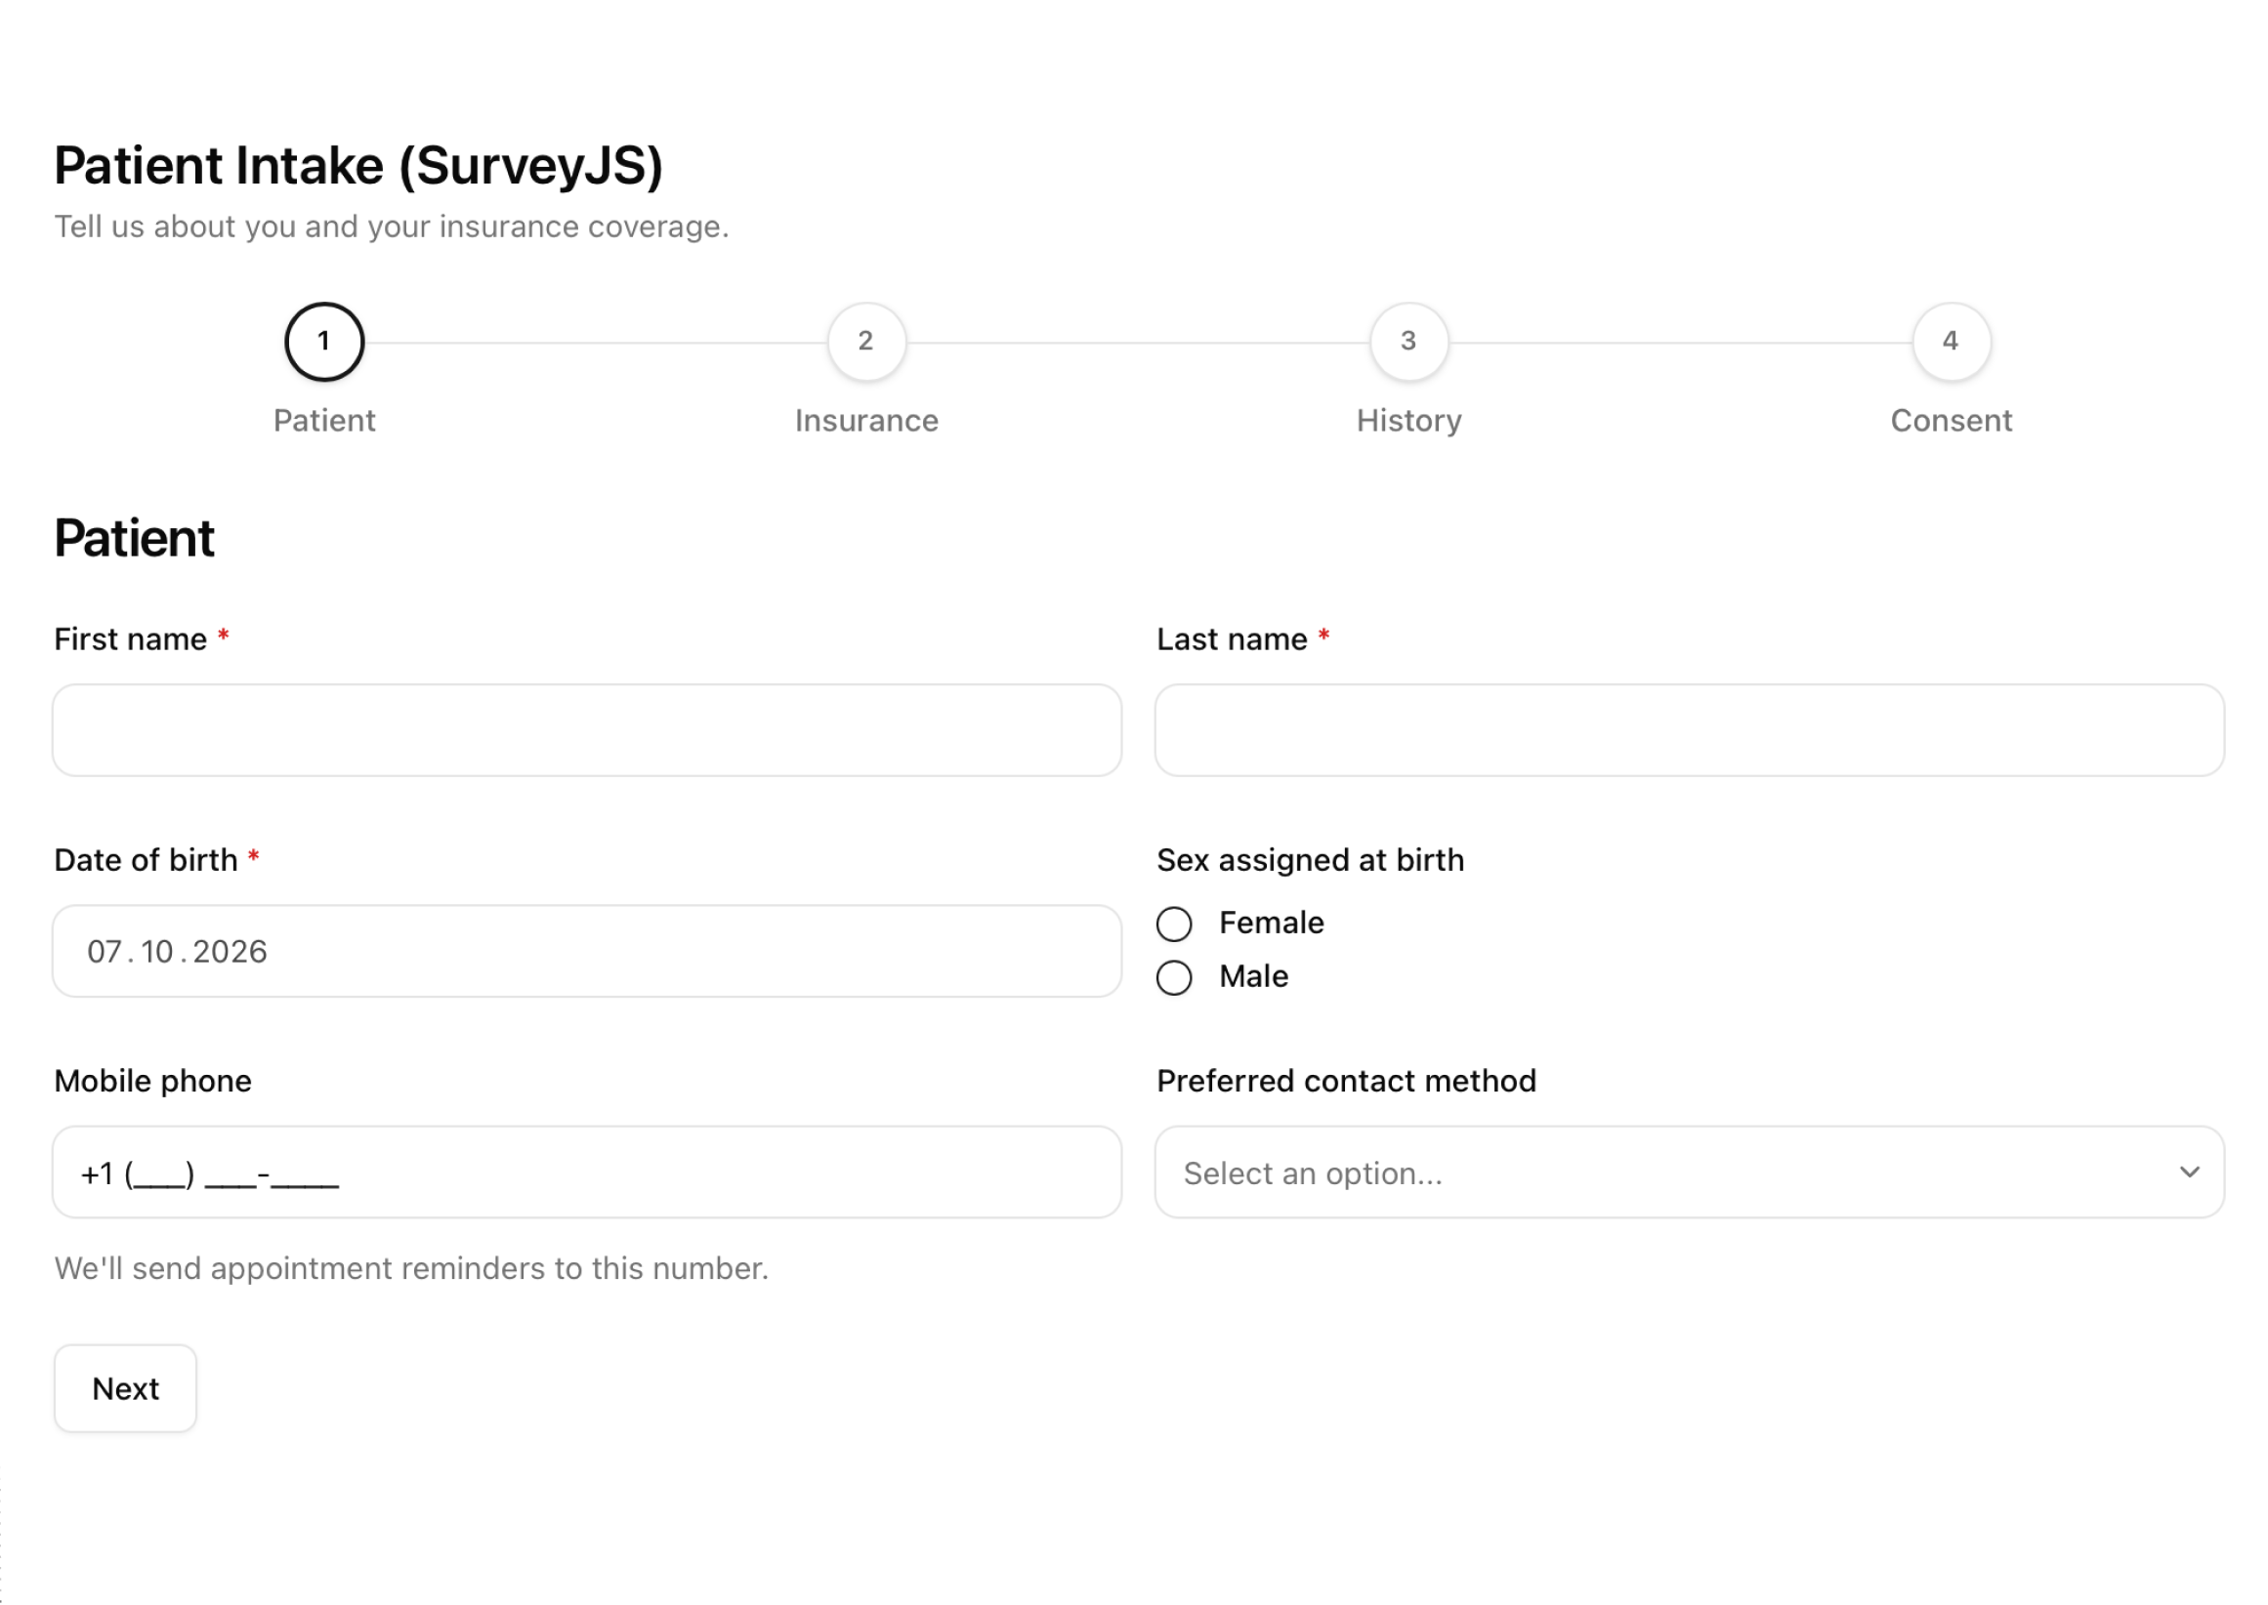Click the Next button
The image size is (2268, 1605).
tap(126, 1387)
